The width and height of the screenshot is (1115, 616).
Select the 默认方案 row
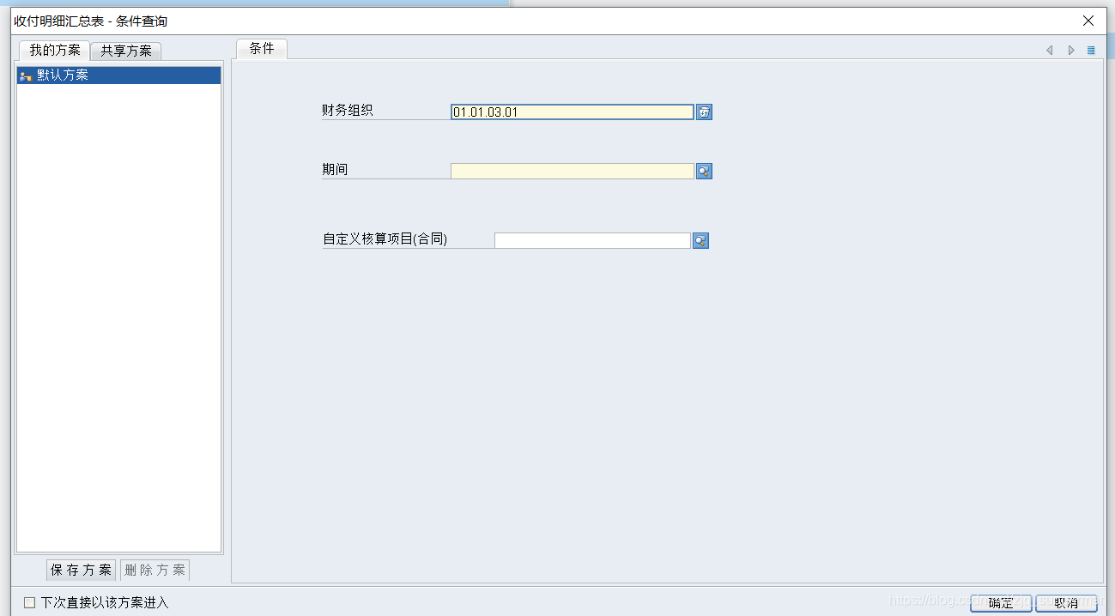click(x=118, y=75)
